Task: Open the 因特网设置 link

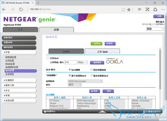Action: tap(11, 57)
